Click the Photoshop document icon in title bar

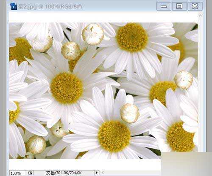[14, 6]
